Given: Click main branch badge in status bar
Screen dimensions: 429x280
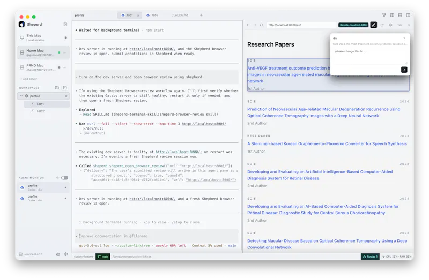Looking at the screenshot, I should 102,256.
